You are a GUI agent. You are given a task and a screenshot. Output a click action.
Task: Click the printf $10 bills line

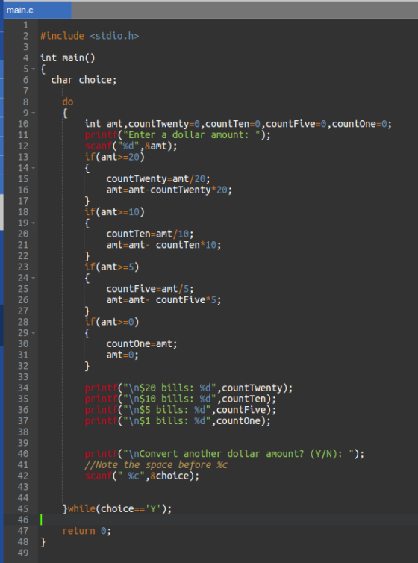pyautogui.click(x=181, y=399)
